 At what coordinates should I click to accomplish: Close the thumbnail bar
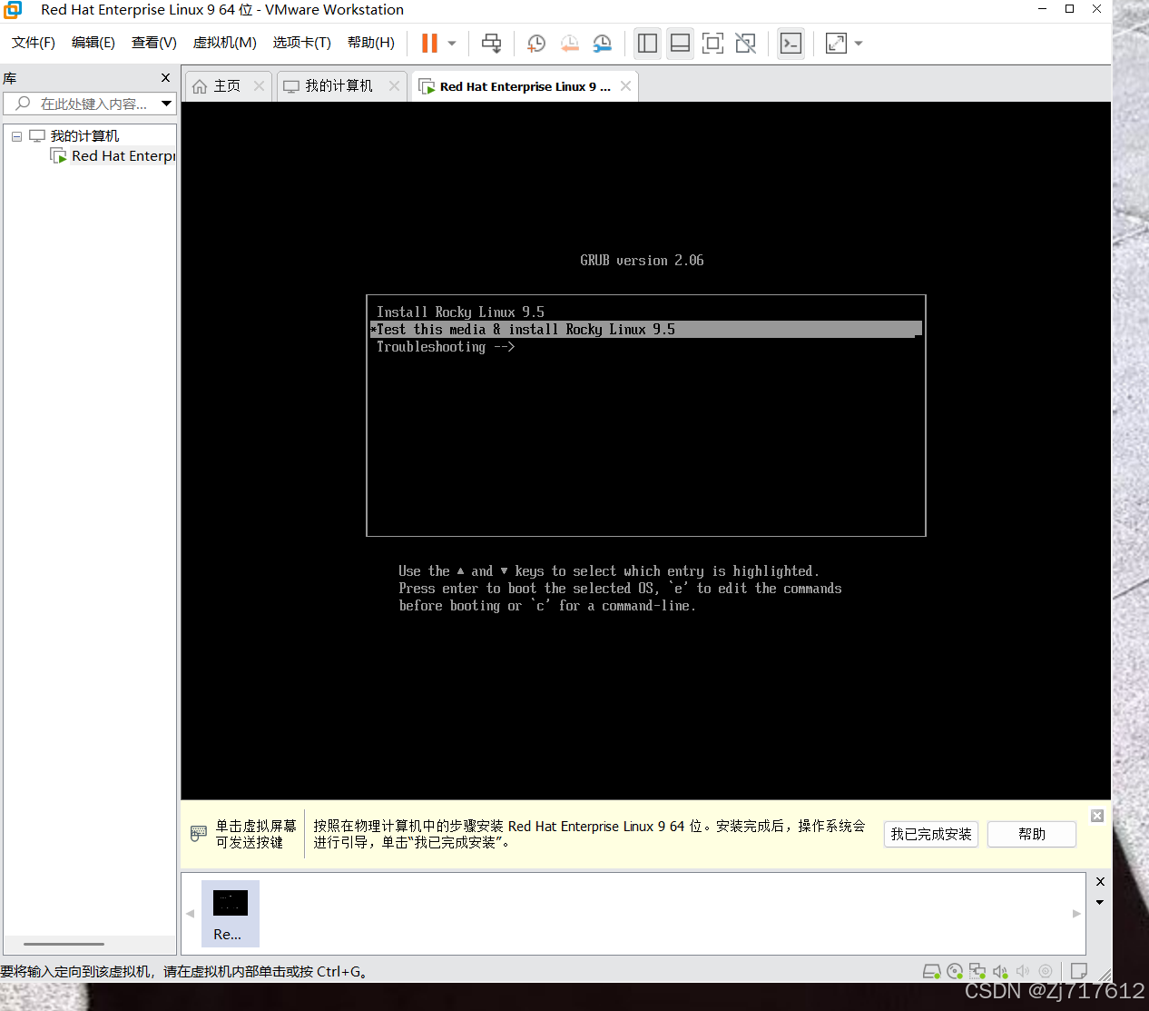1100,882
